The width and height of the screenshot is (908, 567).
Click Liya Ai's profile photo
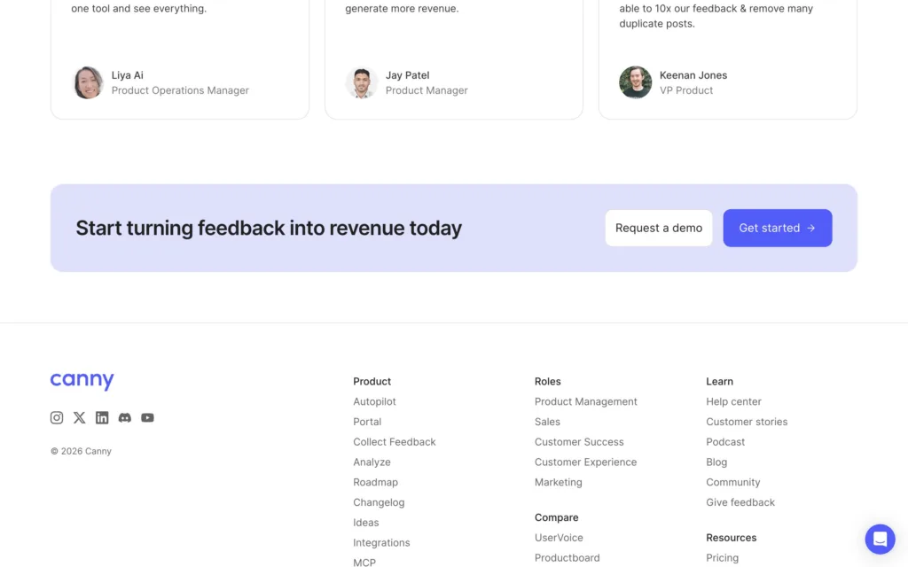(88, 82)
